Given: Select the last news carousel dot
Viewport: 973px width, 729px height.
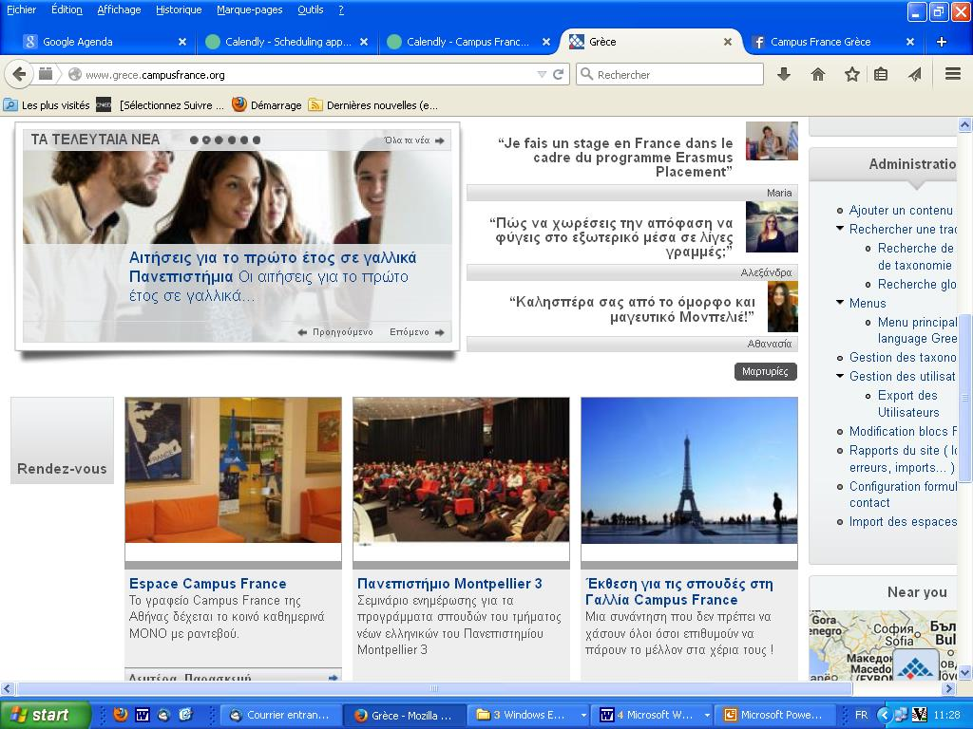Looking at the screenshot, I should (x=257, y=140).
